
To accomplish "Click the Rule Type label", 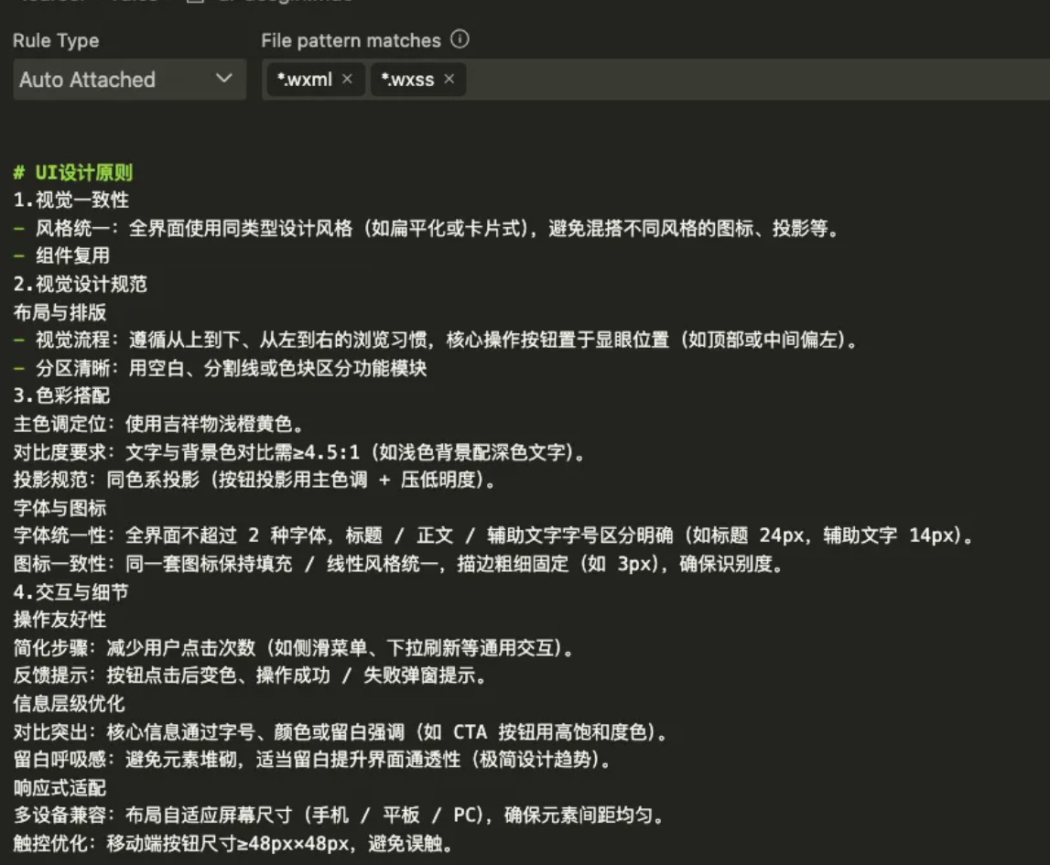I will (56, 41).
